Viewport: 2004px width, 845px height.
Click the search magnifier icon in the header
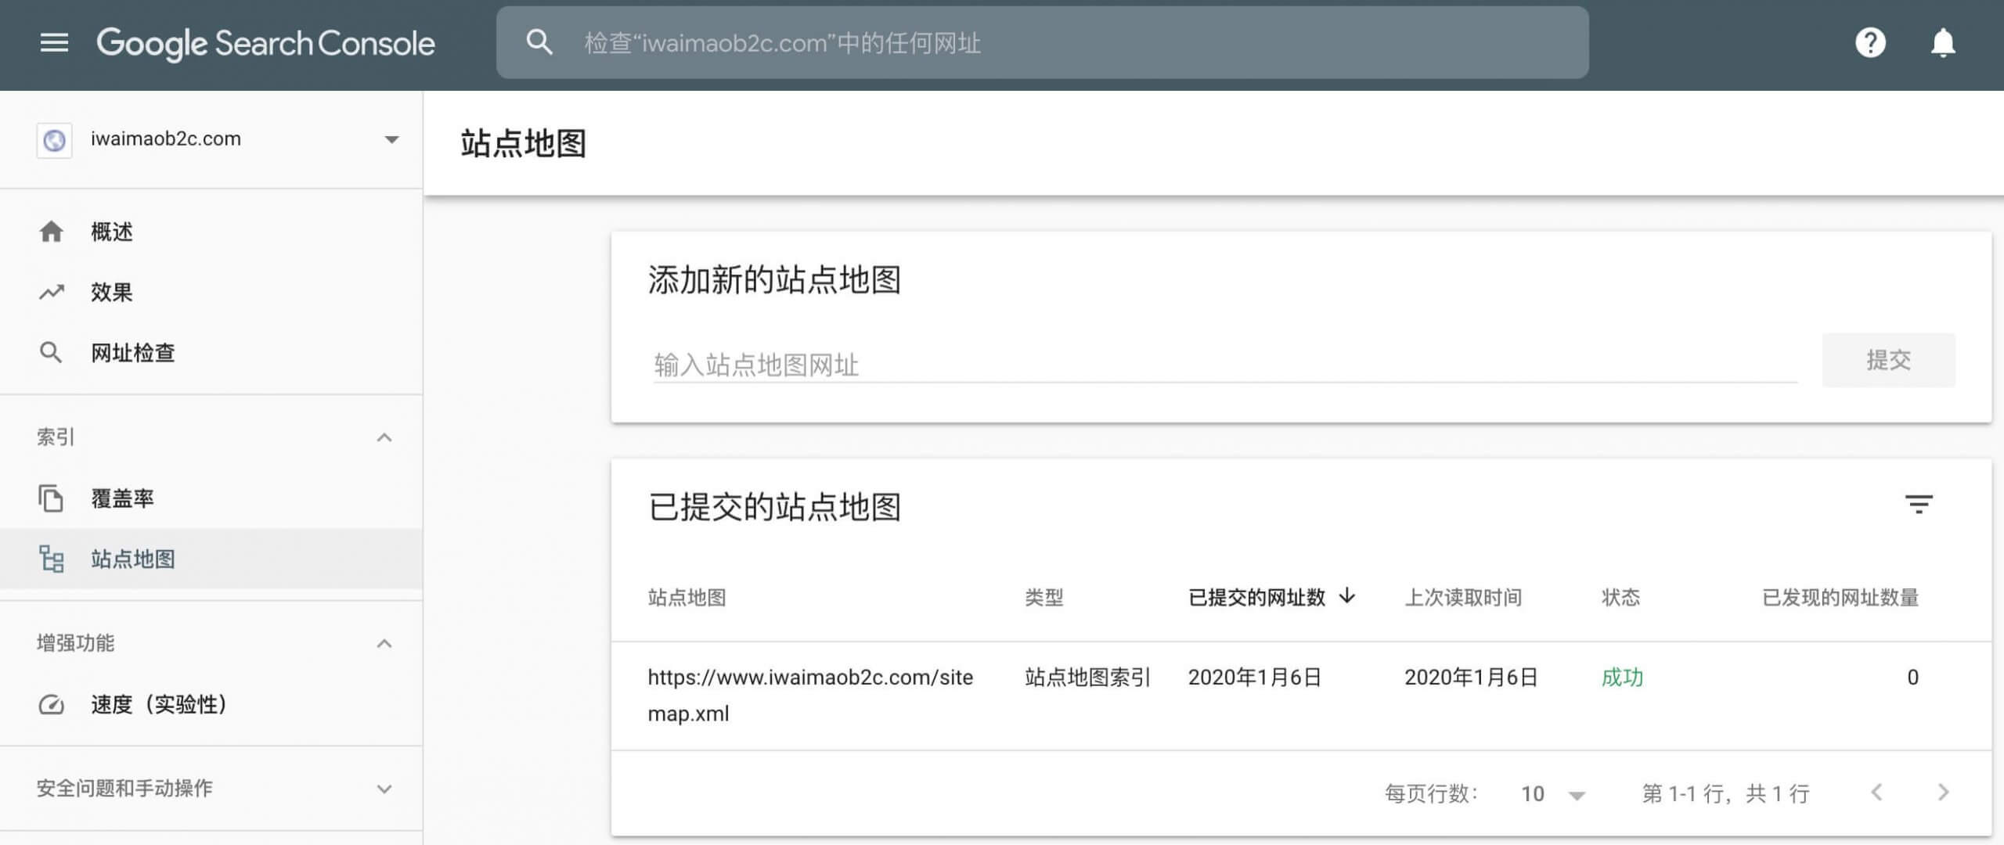pyautogui.click(x=539, y=42)
